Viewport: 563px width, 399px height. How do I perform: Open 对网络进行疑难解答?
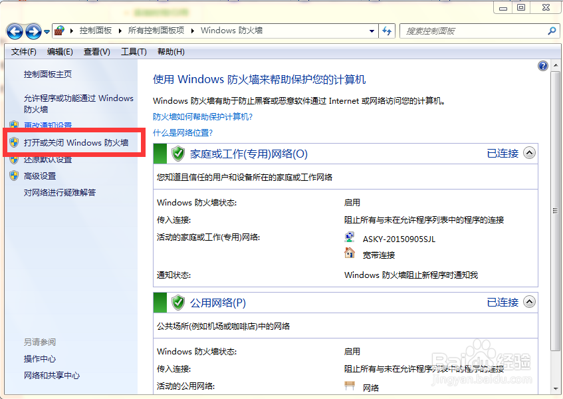click(60, 192)
